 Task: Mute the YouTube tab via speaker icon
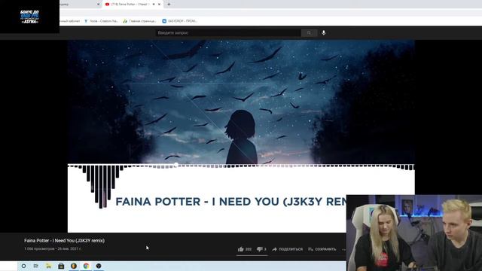pyautogui.click(x=154, y=5)
